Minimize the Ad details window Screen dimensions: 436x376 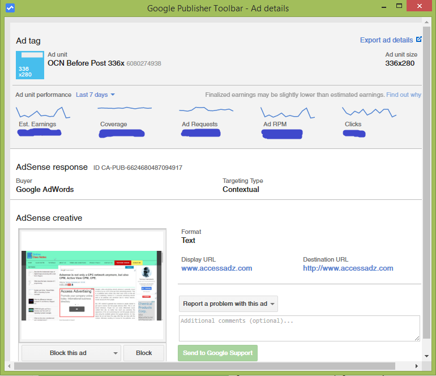pyautogui.click(x=384, y=6)
